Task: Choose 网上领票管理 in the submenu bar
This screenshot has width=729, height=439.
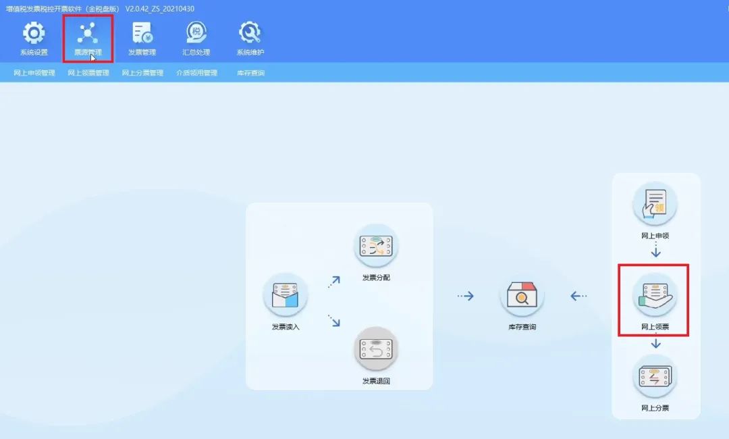Action: click(x=88, y=72)
